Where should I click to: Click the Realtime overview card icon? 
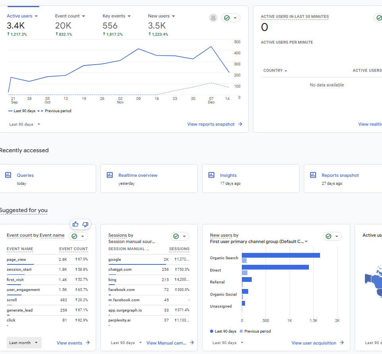[x=110, y=175]
